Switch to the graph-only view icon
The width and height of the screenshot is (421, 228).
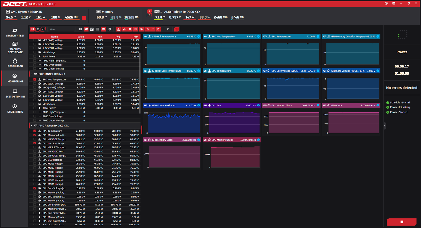point(43,29)
